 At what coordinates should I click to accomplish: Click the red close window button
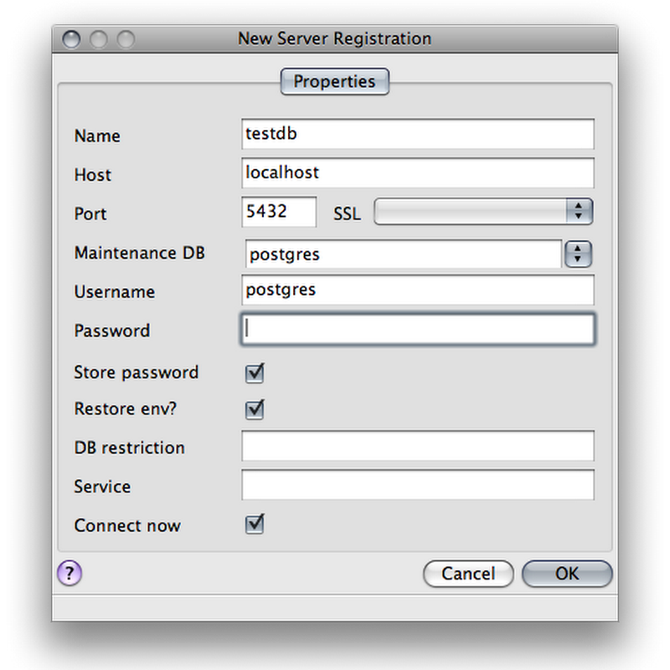pos(72,39)
